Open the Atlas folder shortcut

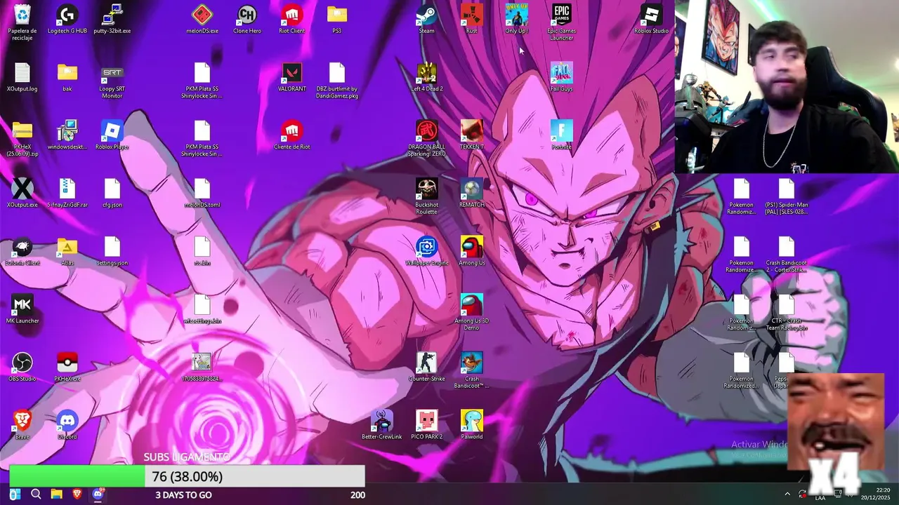(67, 251)
